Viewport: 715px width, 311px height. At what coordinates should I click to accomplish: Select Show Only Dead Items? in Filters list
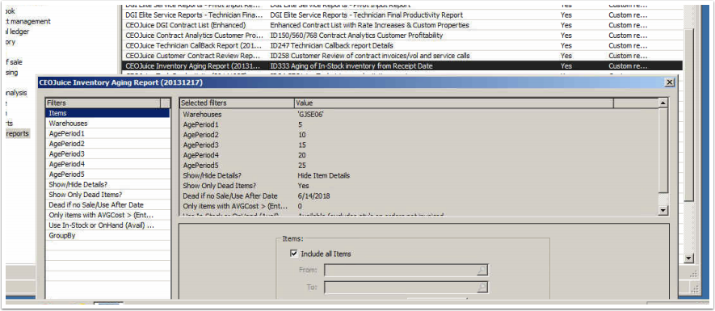pyautogui.click(x=107, y=195)
